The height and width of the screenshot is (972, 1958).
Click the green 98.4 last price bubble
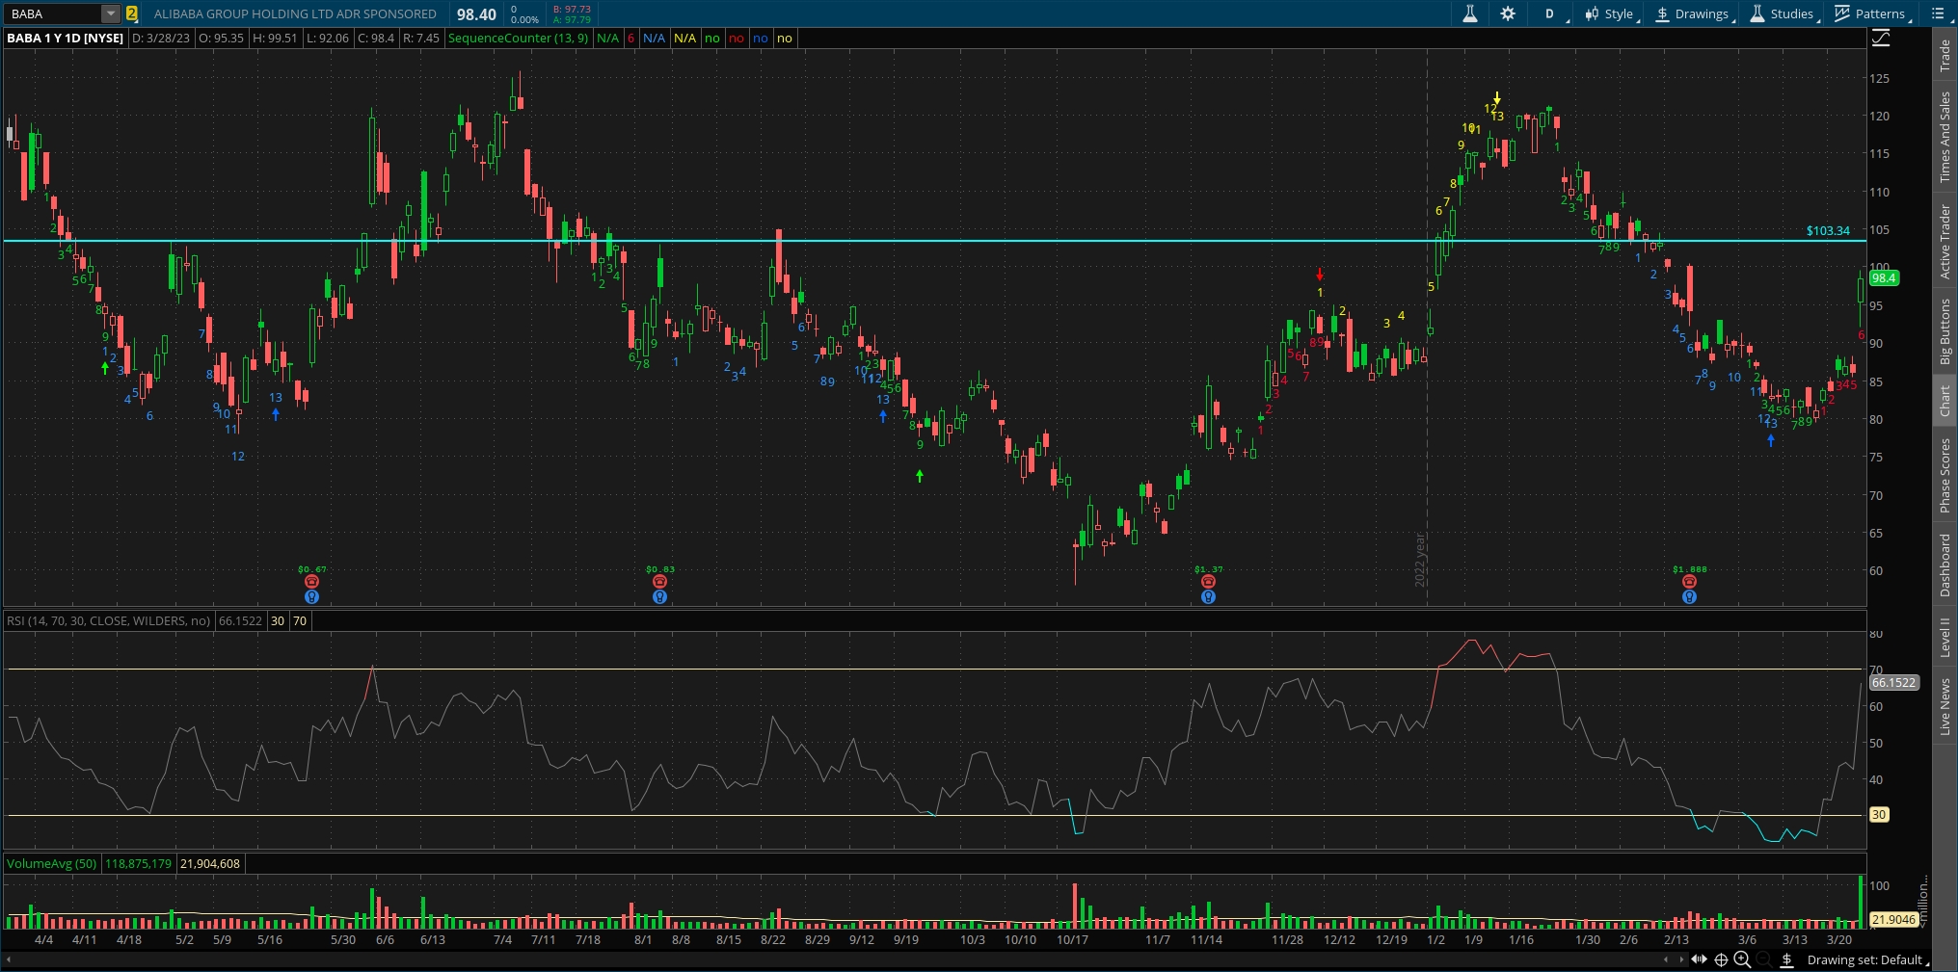pos(1884,277)
